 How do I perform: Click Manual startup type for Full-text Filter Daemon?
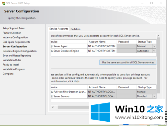click(146, 92)
